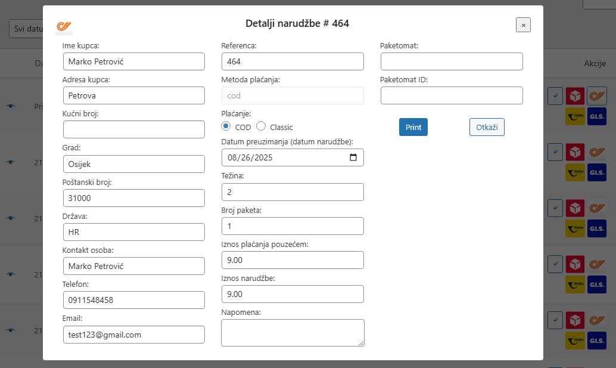Click the Kućni broj input field
Image resolution: width=616 pixels, height=368 pixels.
(134, 129)
